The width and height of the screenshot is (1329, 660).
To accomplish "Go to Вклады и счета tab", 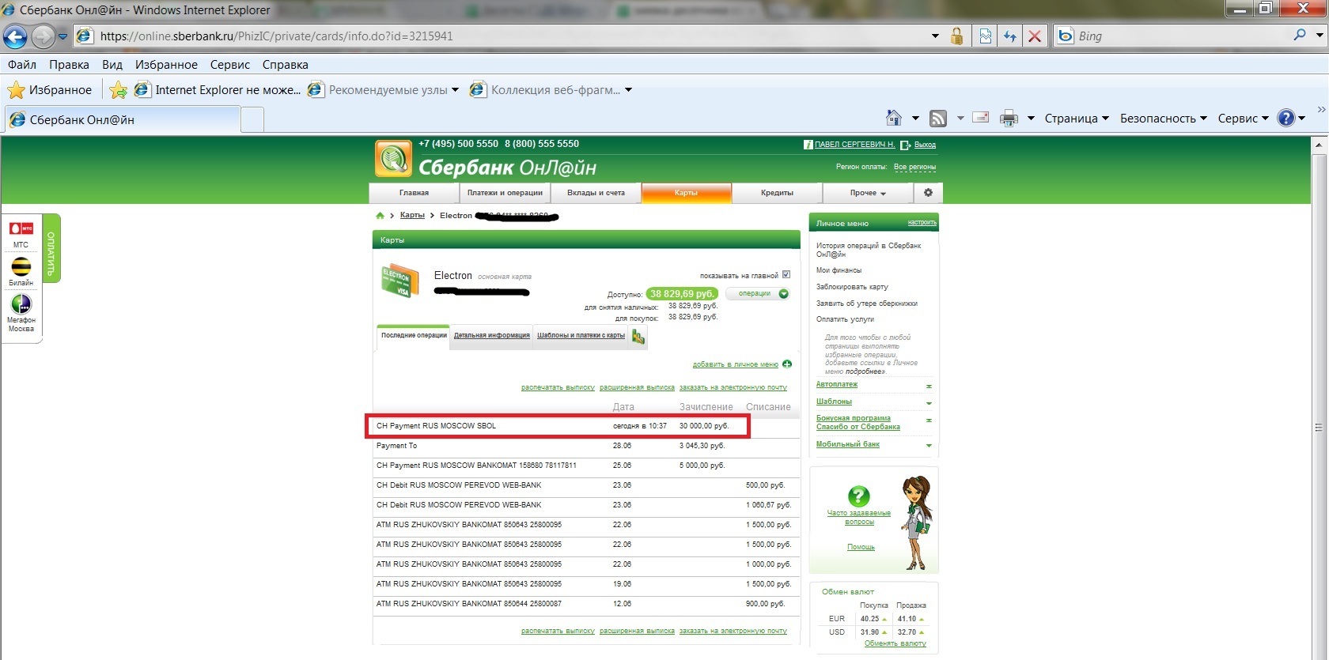I will click(x=596, y=193).
